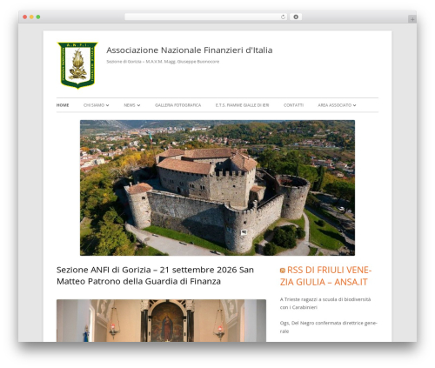Click the orange RSS feed icon
The width and height of the screenshot is (435, 368).
click(283, 271)
